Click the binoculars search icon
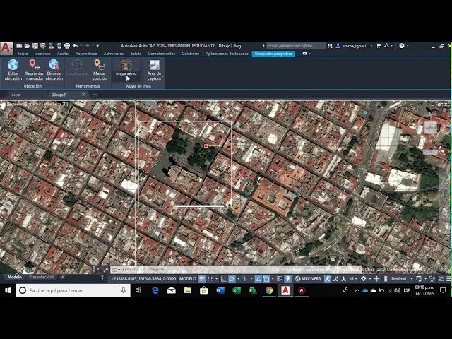The height and width of the screenshot is (339, 452). pos(330,46)
